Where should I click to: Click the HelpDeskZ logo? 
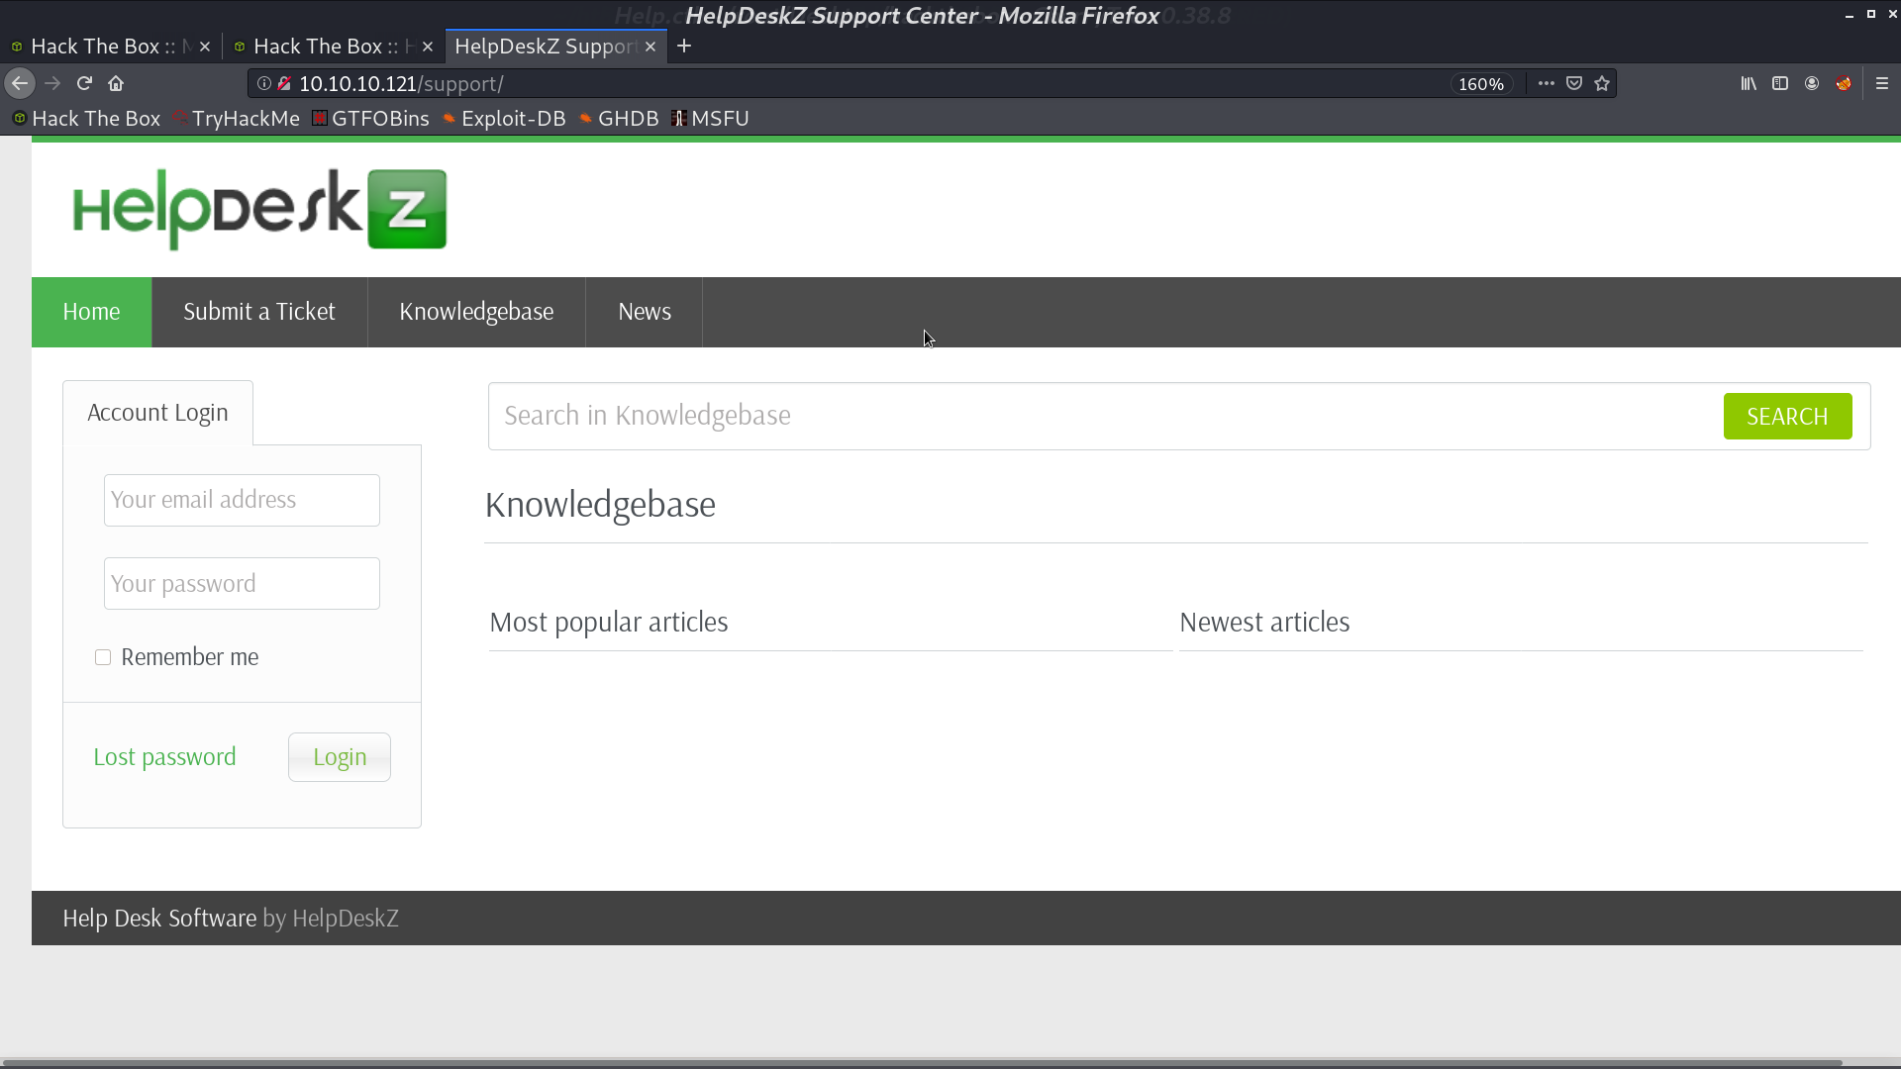point(259,209)
